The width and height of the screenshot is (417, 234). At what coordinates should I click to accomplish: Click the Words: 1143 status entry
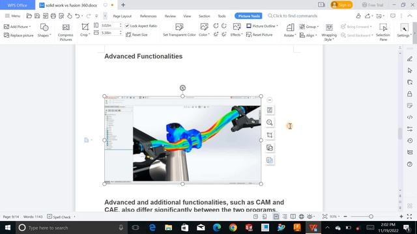33,216
